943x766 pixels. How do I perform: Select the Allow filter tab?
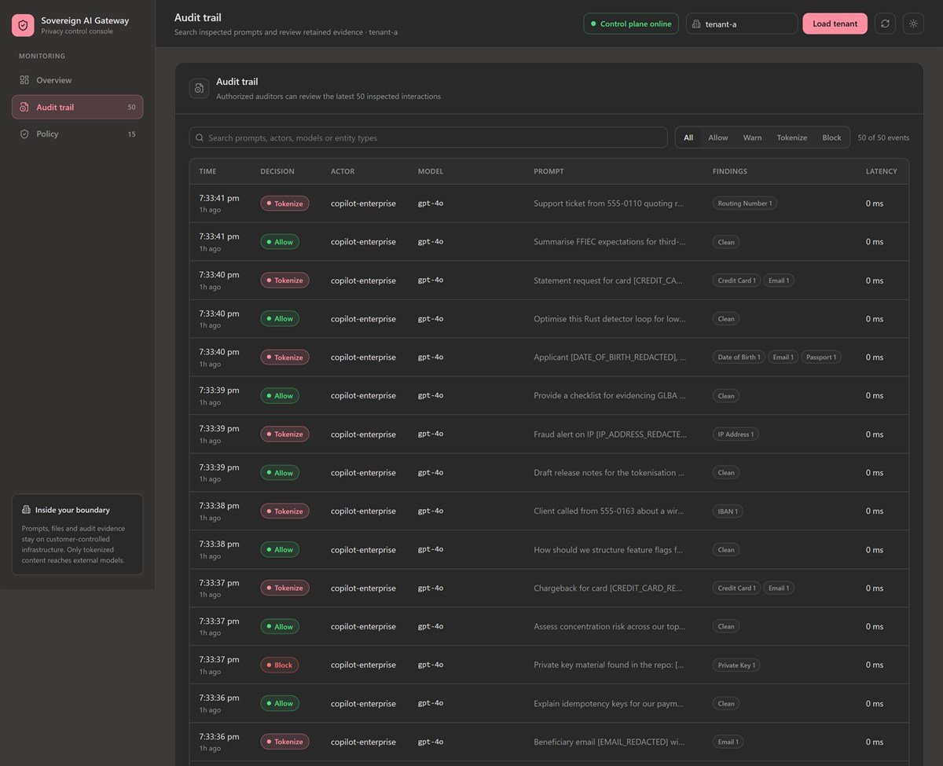click(x=718, y=137)
